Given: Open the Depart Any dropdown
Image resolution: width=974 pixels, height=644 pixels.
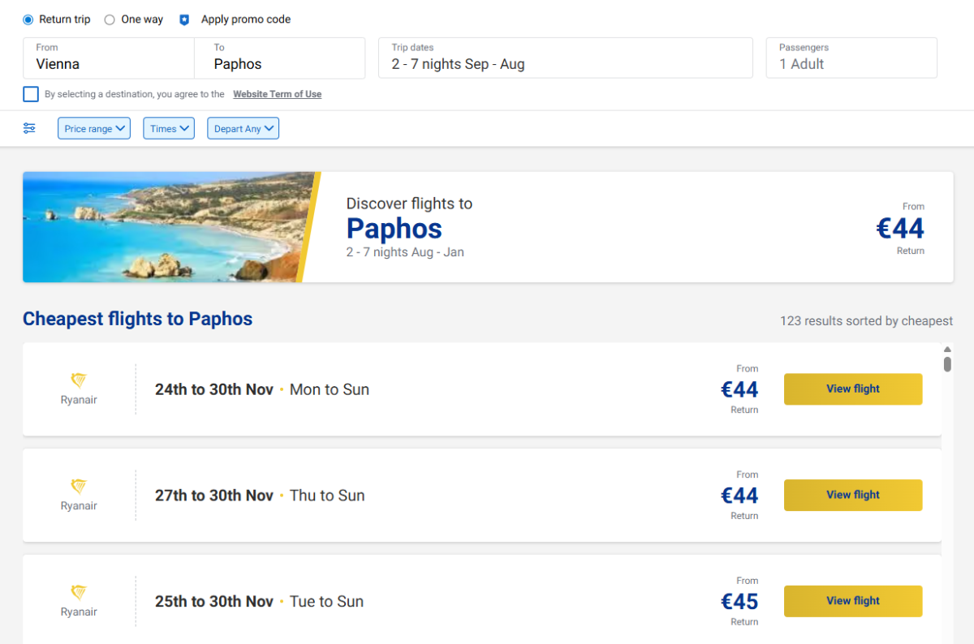Looking at the screenshot, I should coord(243,128).
